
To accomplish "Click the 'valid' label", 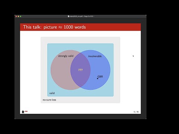I will click(52, 93).
